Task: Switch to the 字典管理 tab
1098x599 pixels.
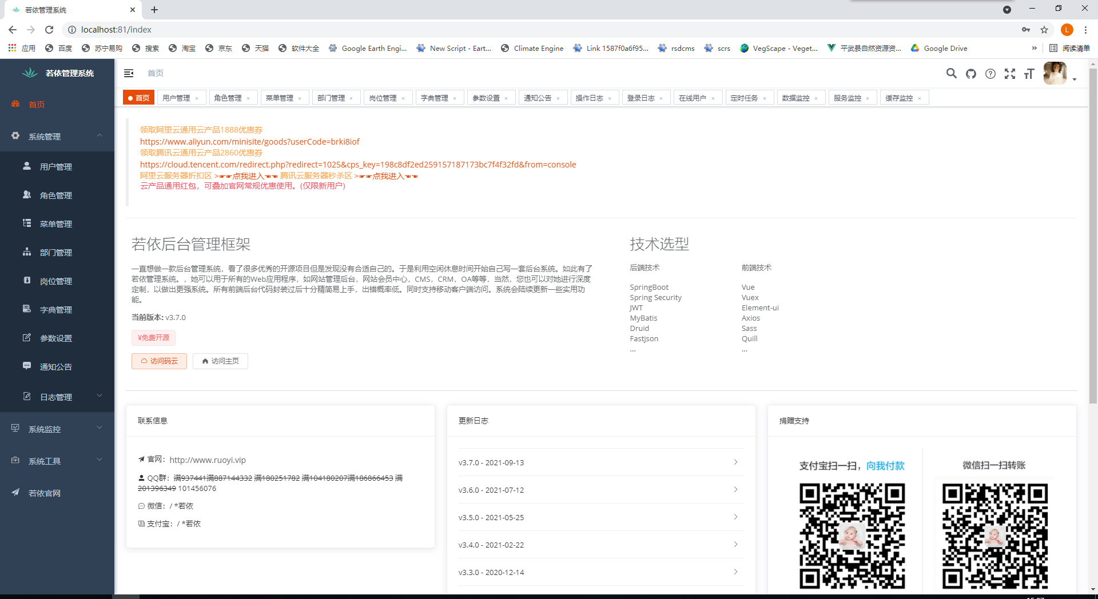Action: click(x=435, y=97)
